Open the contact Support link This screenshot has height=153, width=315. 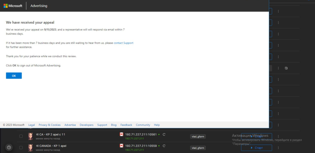[x=123, y=43]
